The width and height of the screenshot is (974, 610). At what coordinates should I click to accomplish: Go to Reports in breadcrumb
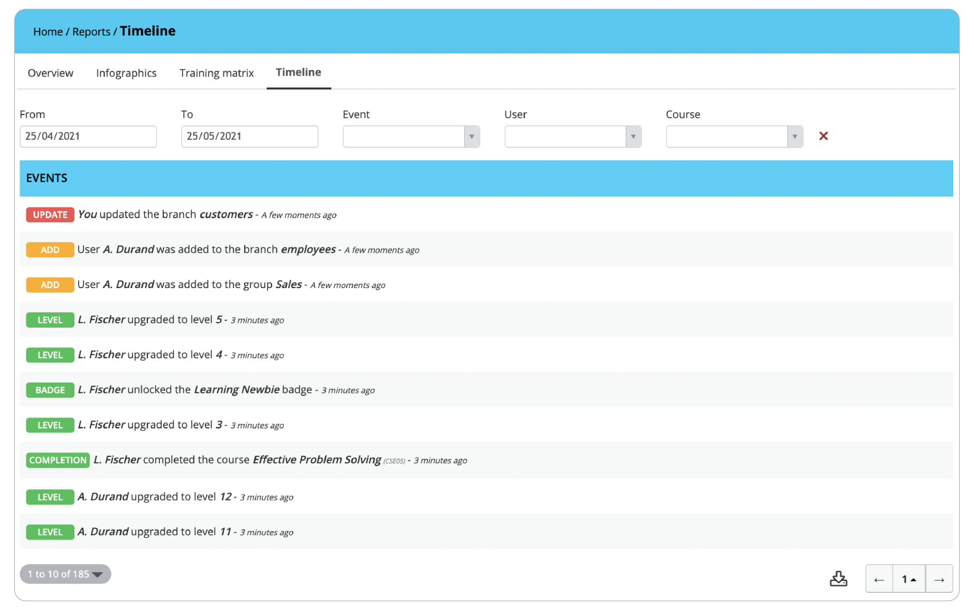coord(91,32)
